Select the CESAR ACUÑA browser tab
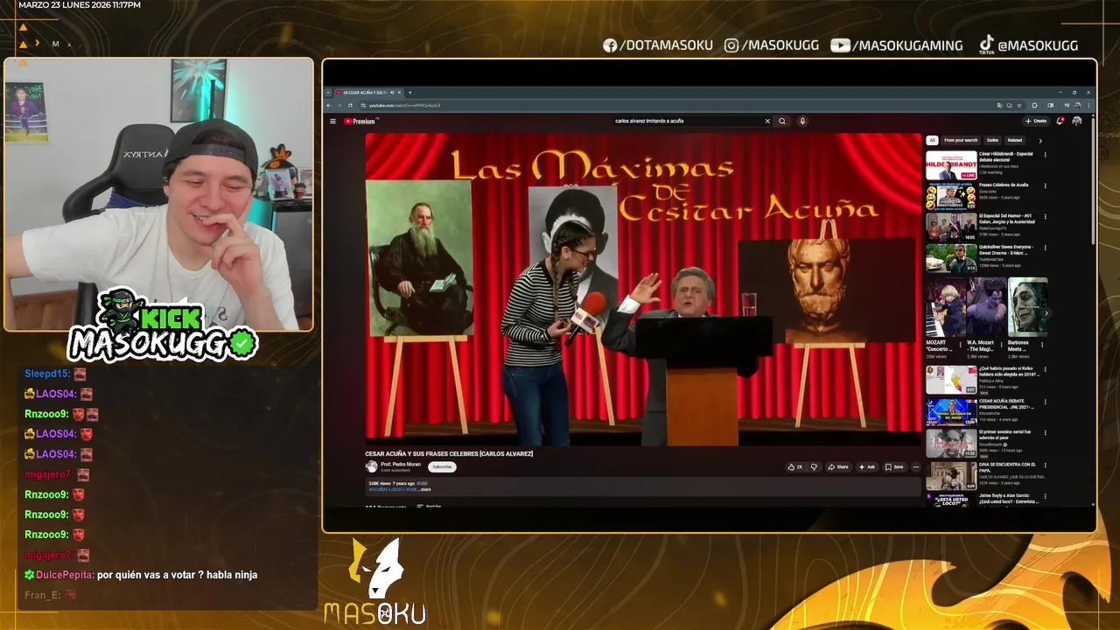The width and height of the screenshot is (1120, 630). click(367, 93)
